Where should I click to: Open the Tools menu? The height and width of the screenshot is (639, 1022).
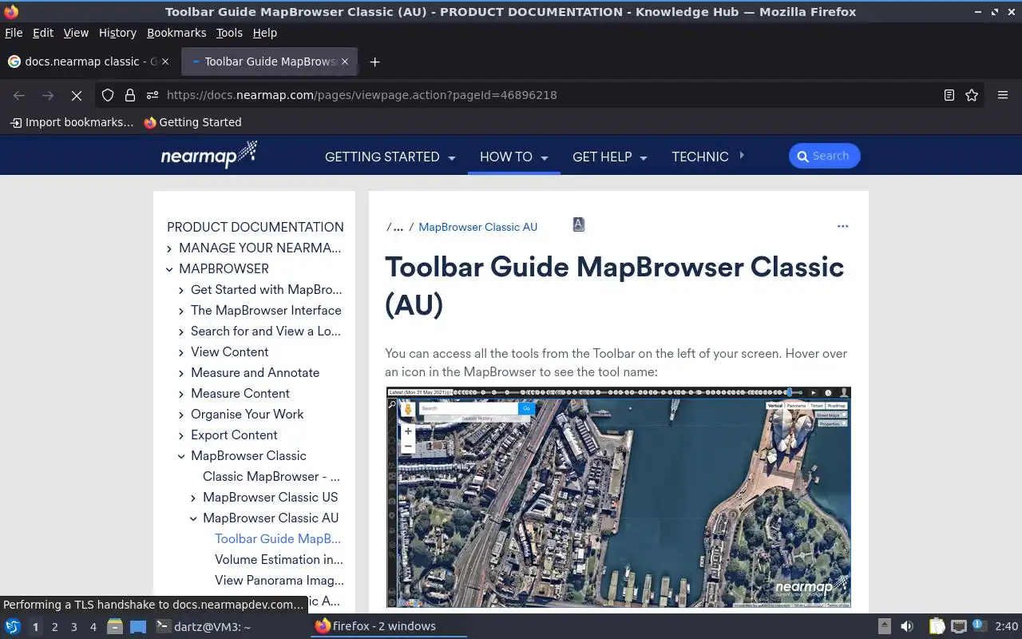point(229,33)
